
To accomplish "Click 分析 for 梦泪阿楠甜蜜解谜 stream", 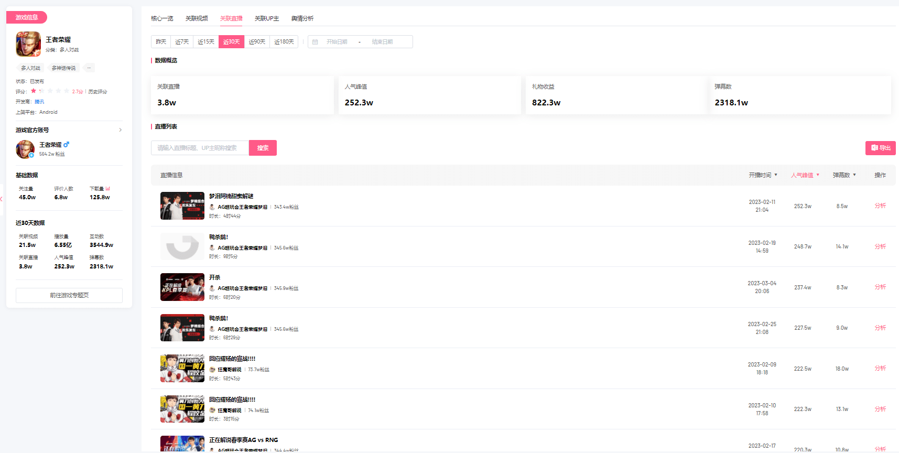I will point(880,206).
